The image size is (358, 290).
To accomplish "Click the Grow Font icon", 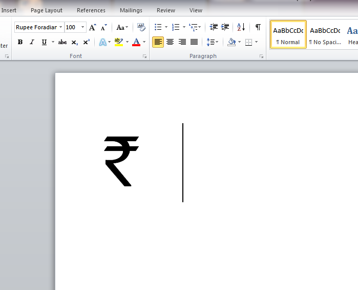I will (x=93, y=27).
